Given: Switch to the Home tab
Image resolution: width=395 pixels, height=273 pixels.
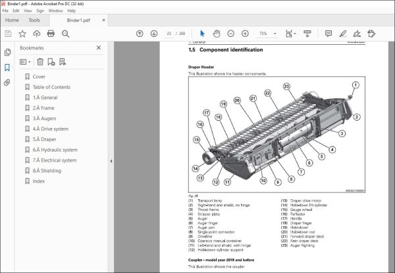Looking at the screenshot, I should click(12, 20).
